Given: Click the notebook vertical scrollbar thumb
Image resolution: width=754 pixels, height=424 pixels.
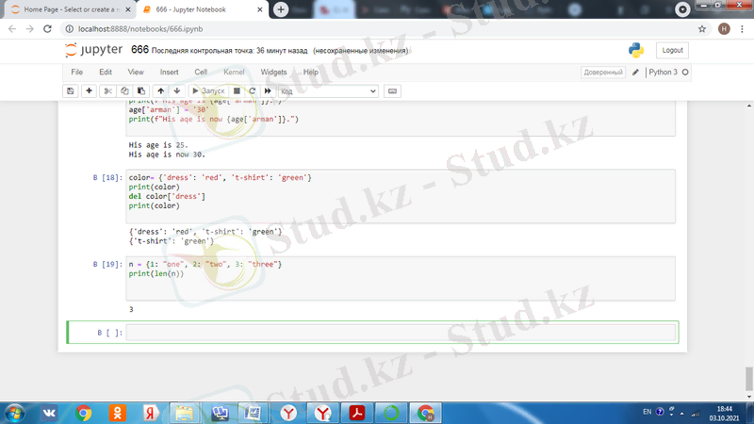Looking at the screenshot, I should pos(749,379).
